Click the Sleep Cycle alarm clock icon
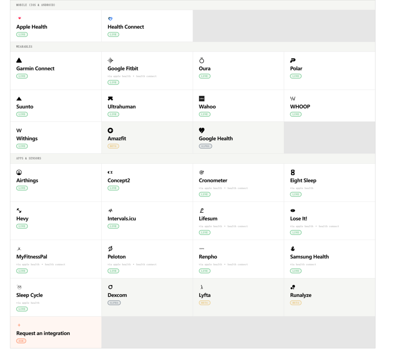This screenshot has width=398, height=356. [19, 287]
